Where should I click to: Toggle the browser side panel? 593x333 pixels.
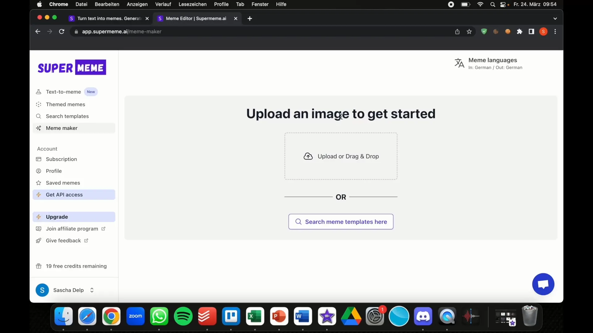click(532, 31)
